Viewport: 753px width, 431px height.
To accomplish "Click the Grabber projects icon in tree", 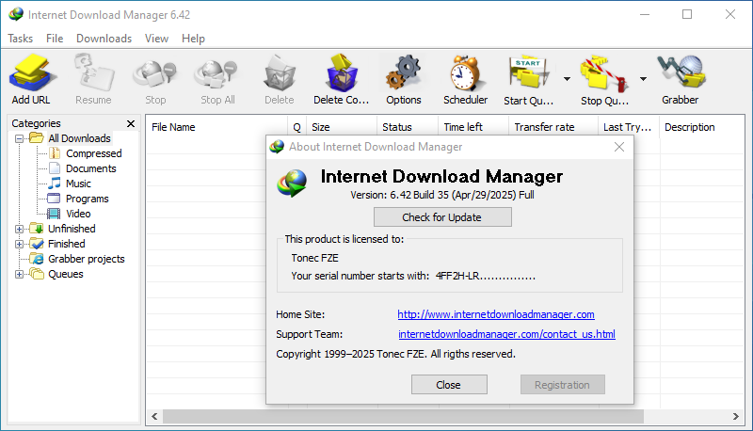I will [x=37, y=259].
